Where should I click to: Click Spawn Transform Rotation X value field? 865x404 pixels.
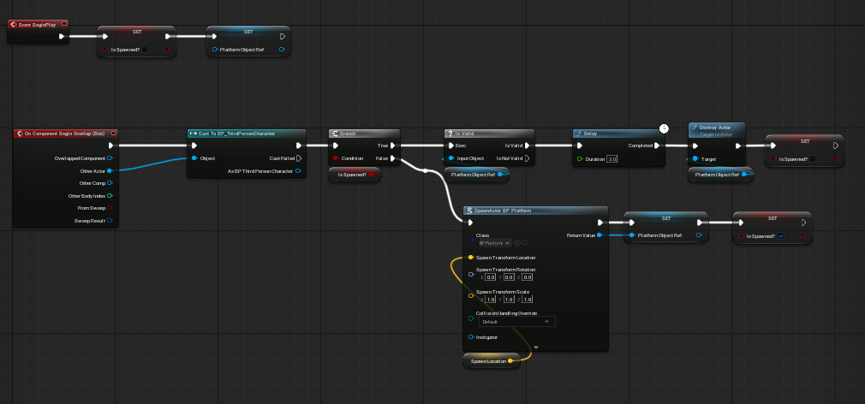491,277
